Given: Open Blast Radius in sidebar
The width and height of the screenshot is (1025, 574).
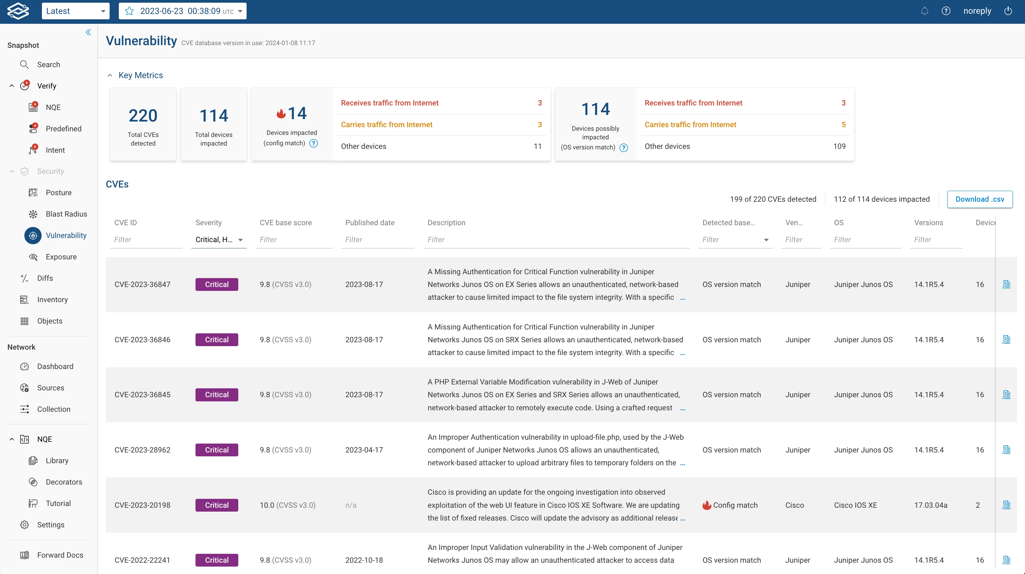Looking at the screenshot, I should [x=66, y=214].
